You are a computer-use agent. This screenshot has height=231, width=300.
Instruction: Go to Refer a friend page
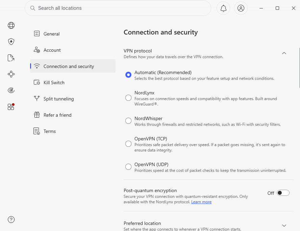73,115
